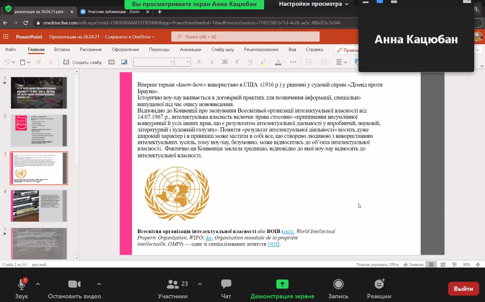Go back in browser
485x302 pixels.
[x=5, y=23]
